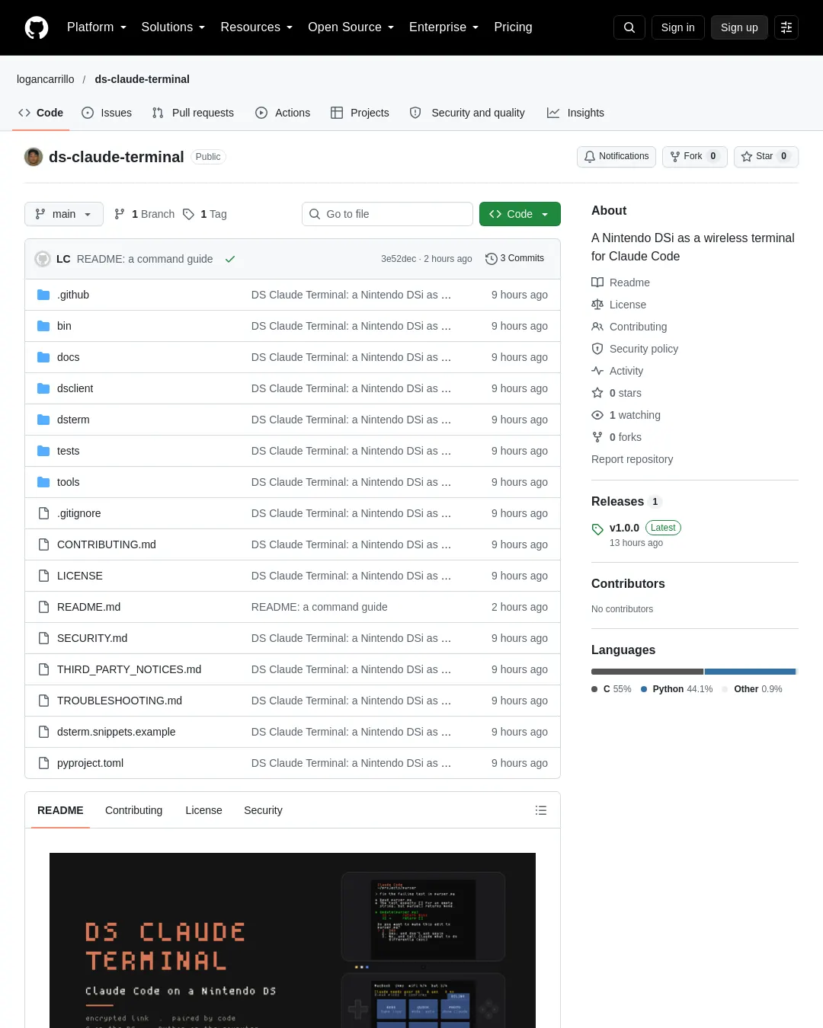Open the Insights tab

coord(575,113)
